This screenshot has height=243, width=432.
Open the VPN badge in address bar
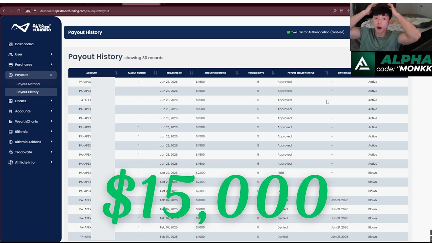tap(28, 11)
